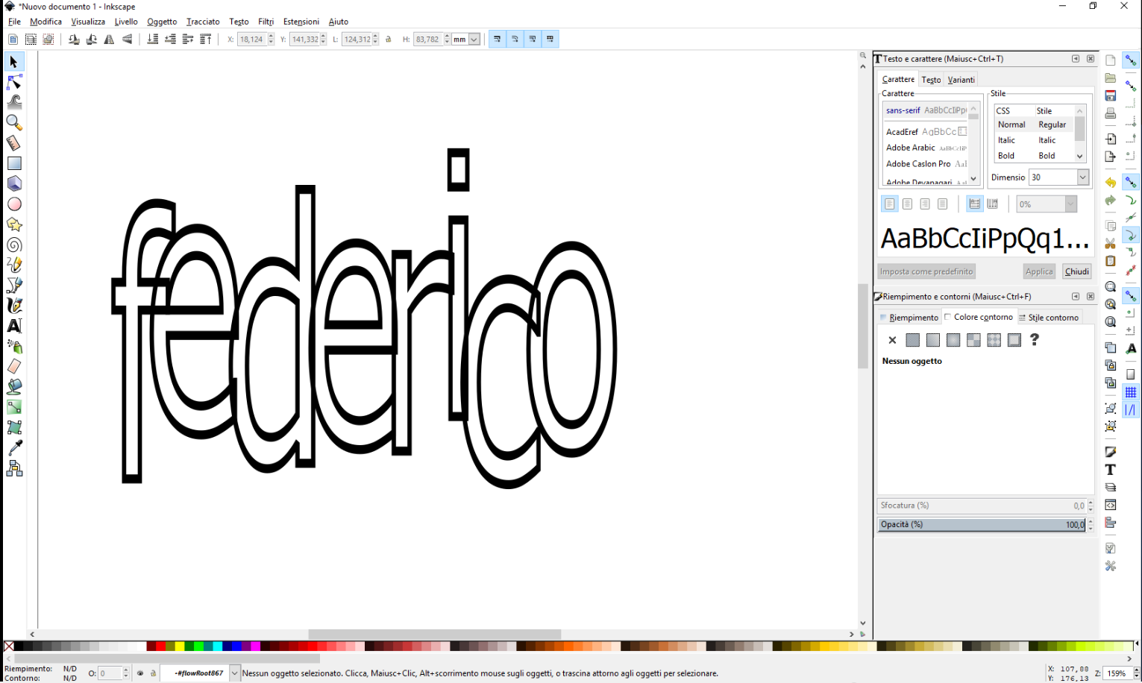Open the Dimensione font size dropdown
The image size is (1142, 683).
(1082, 177)
